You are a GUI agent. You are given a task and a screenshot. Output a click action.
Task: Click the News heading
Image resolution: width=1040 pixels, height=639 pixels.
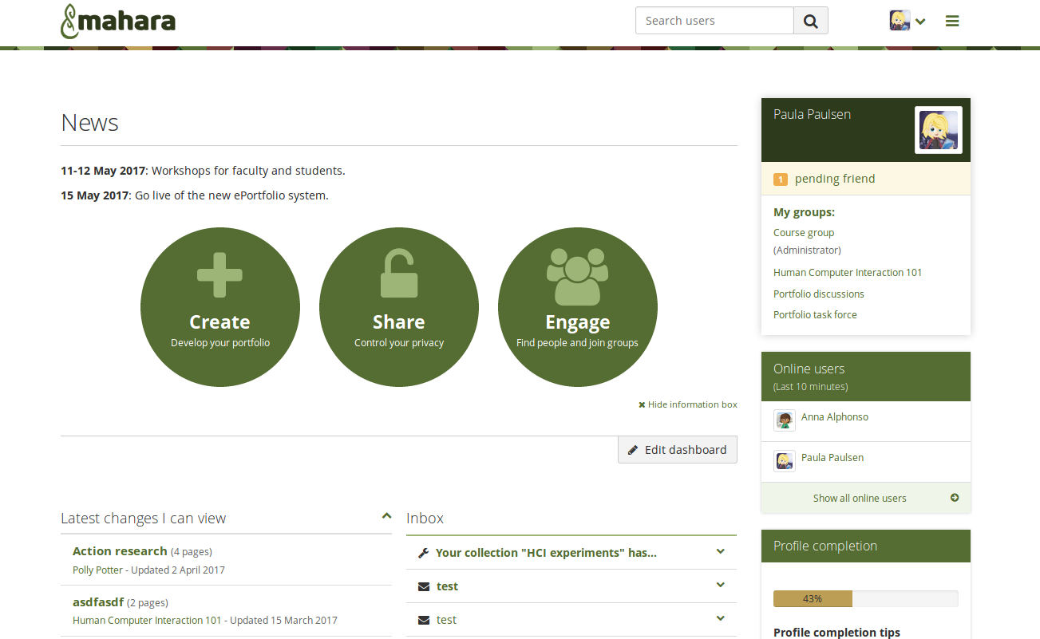[89, 123]
